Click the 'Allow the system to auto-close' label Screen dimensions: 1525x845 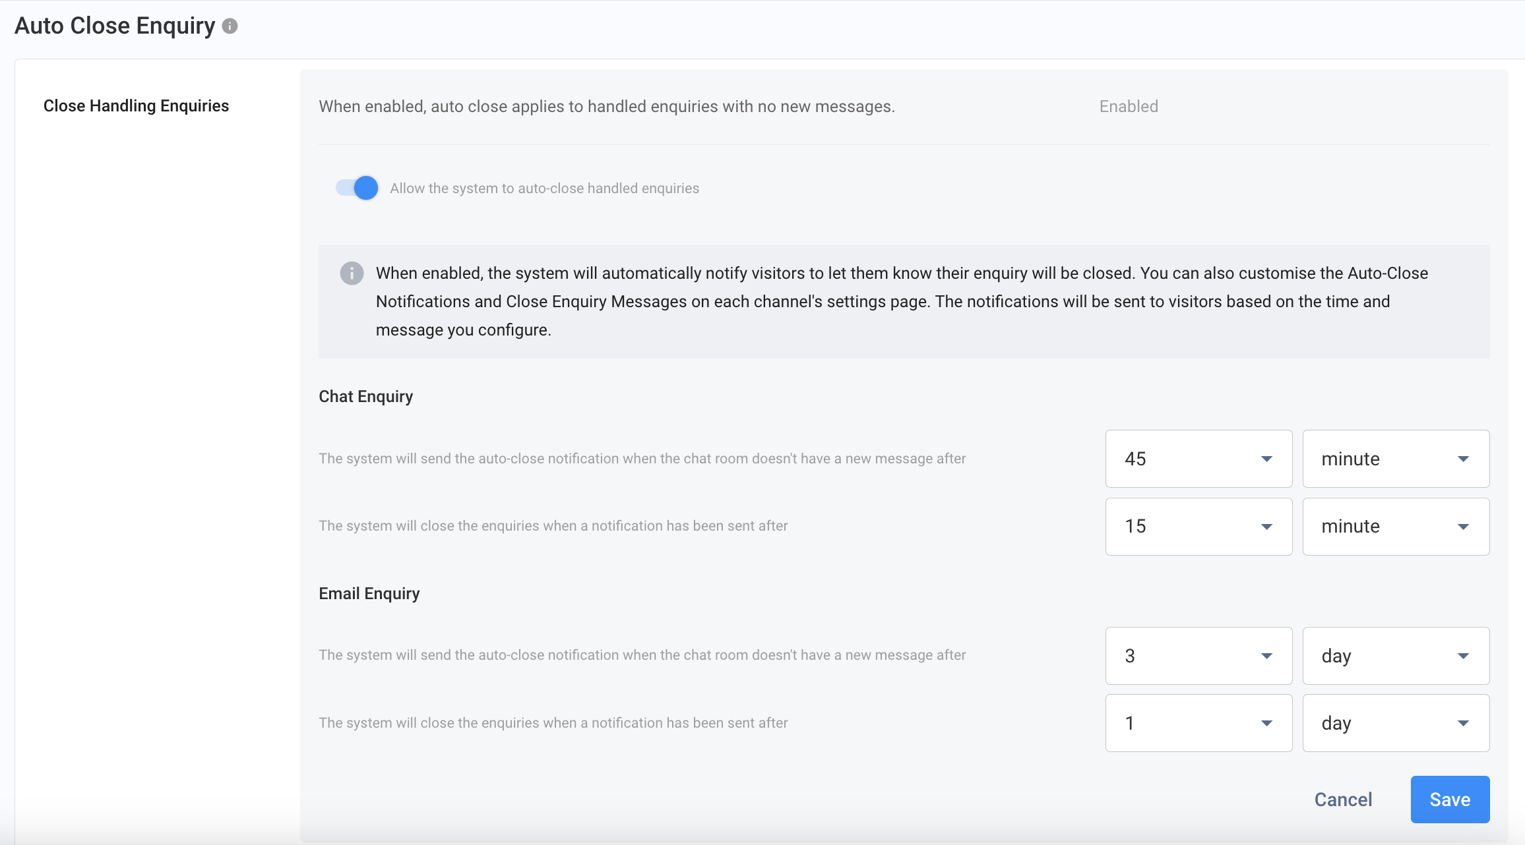pos(544,188)
